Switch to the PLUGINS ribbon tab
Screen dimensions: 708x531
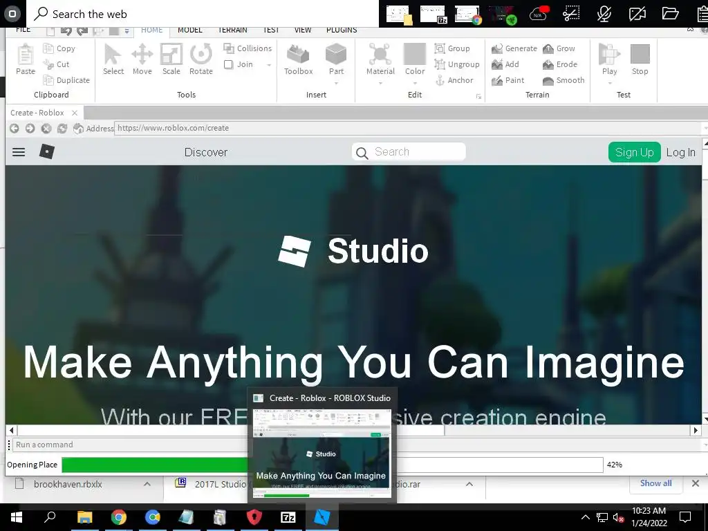pos(342,30)
